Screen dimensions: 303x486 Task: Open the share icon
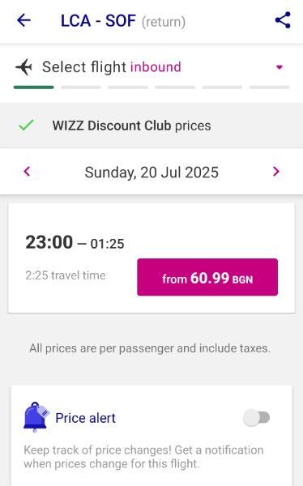283,20
